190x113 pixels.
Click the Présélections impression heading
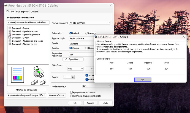pyautogui.click(x=21, y=18)
